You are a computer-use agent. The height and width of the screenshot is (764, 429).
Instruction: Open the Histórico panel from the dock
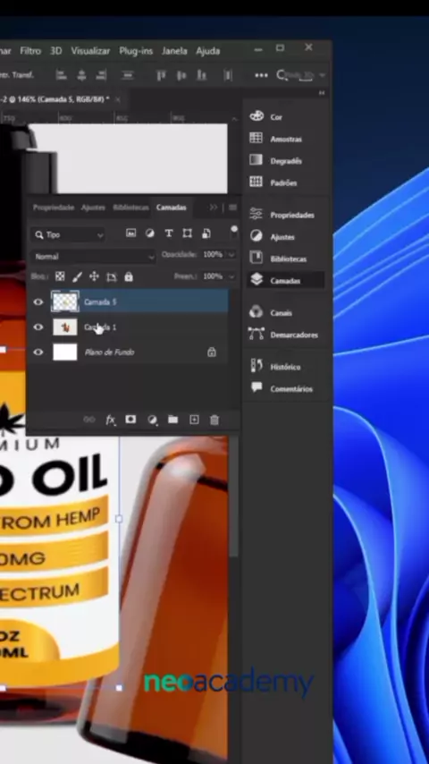click(x=274, y=367)
